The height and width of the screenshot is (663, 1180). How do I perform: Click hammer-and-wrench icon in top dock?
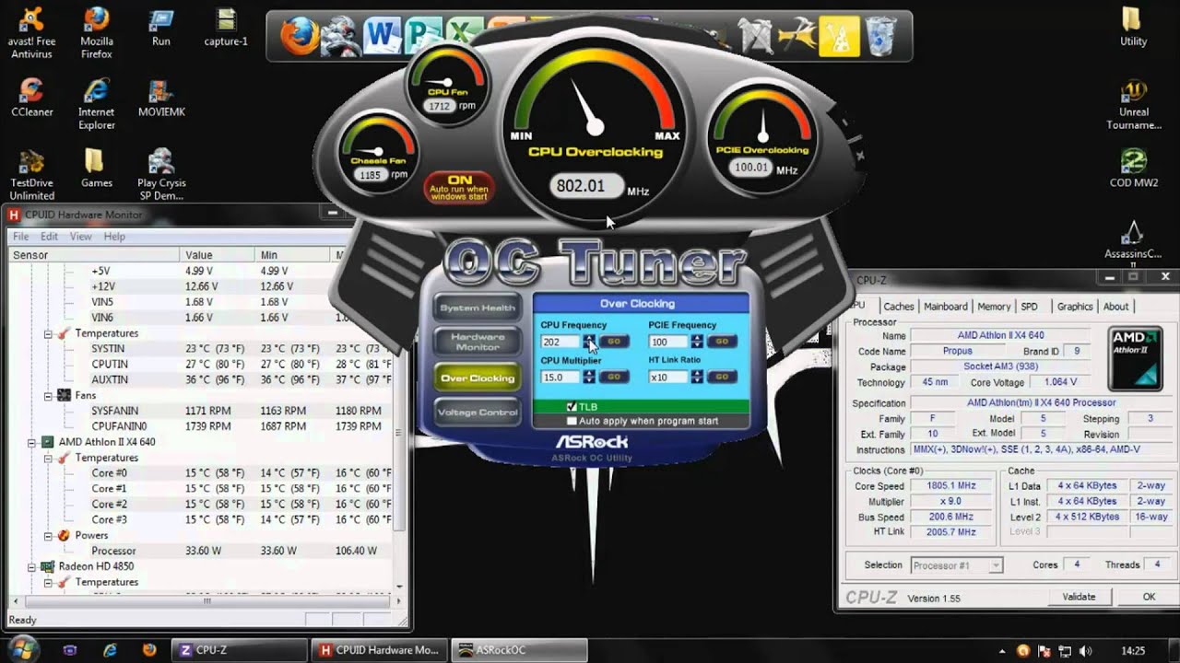point(755,36)
